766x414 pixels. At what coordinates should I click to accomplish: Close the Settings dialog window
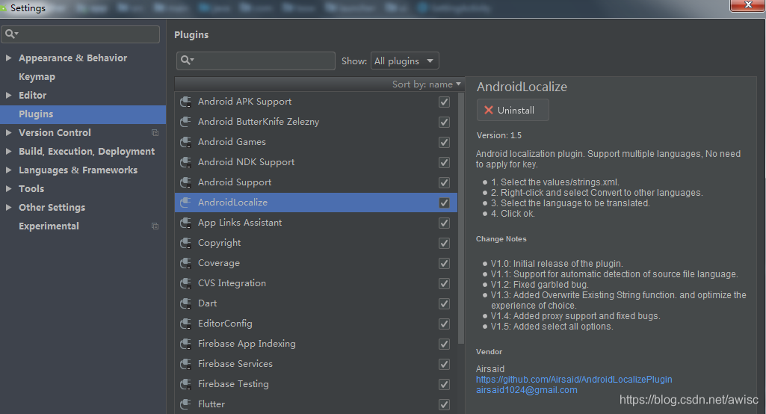747,5
